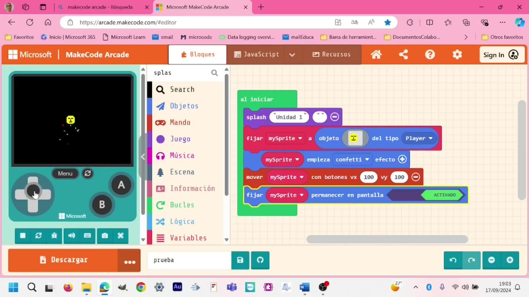The width and height of the screenshot is (529, 297).
Task: Expand the JavaScript language dropdown arrow
Action: (x=292, y=55)
